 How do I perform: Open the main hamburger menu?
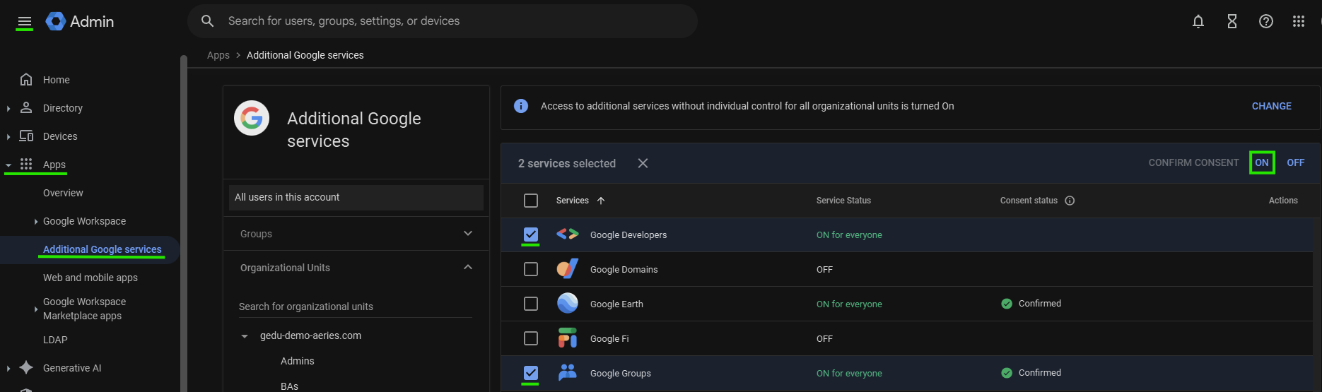25,22
